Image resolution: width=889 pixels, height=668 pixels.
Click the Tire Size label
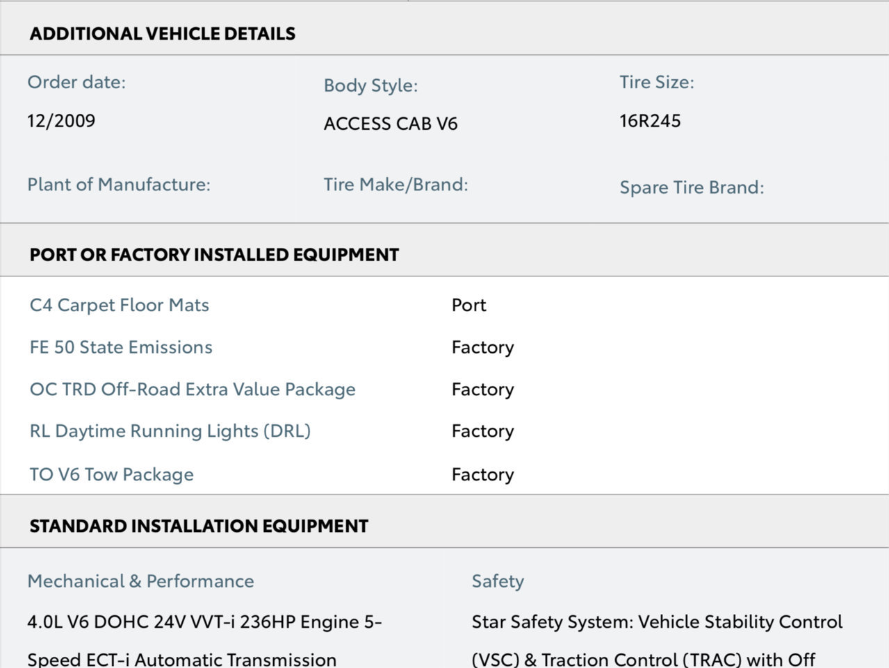pyautogui.click(x=657, y=82)
